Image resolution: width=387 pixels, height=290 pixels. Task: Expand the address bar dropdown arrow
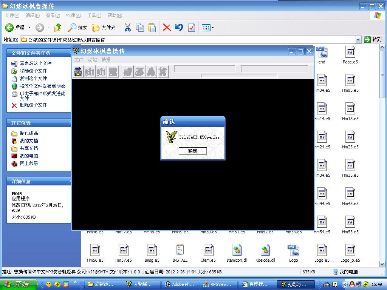[x=358, y=40]
